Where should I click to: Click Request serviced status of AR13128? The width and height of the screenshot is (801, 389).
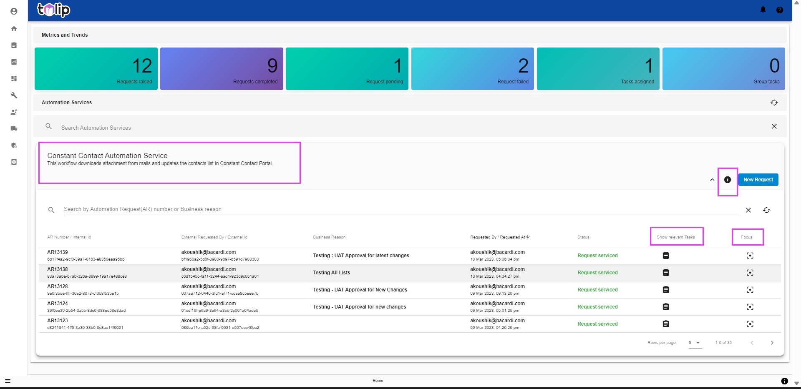click(x=597, y=290)
